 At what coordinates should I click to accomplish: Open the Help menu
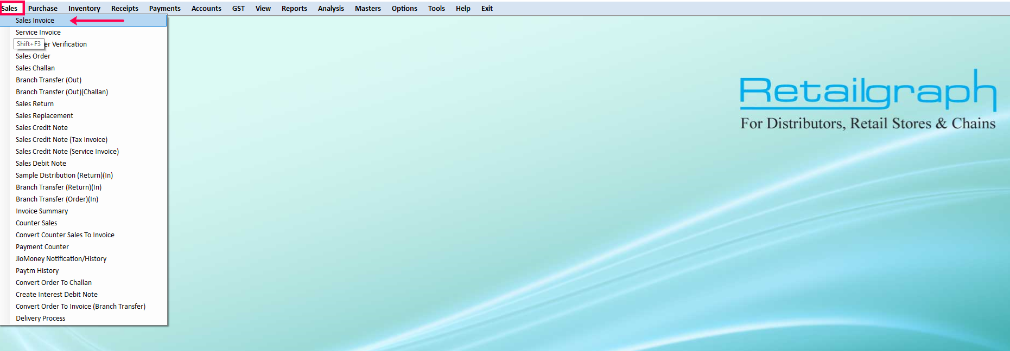pos(463,8)
